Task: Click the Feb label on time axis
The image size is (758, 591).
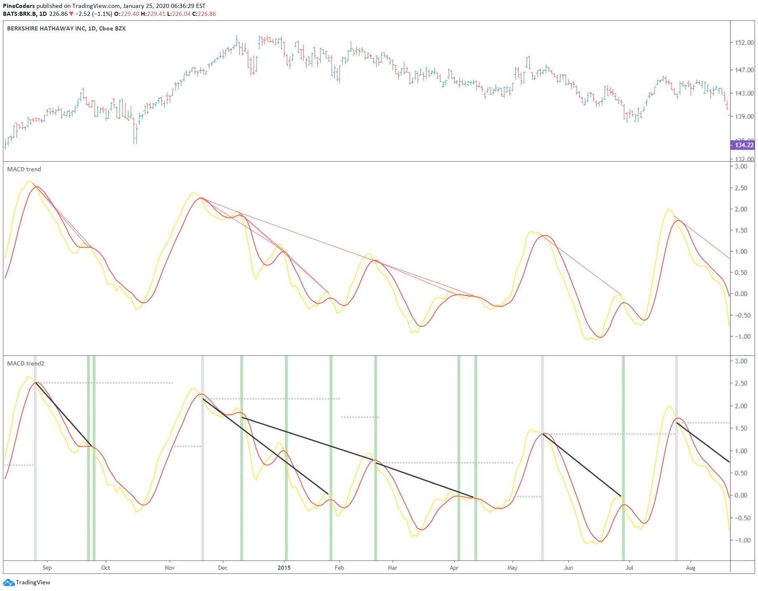Action: click(339, 568)
